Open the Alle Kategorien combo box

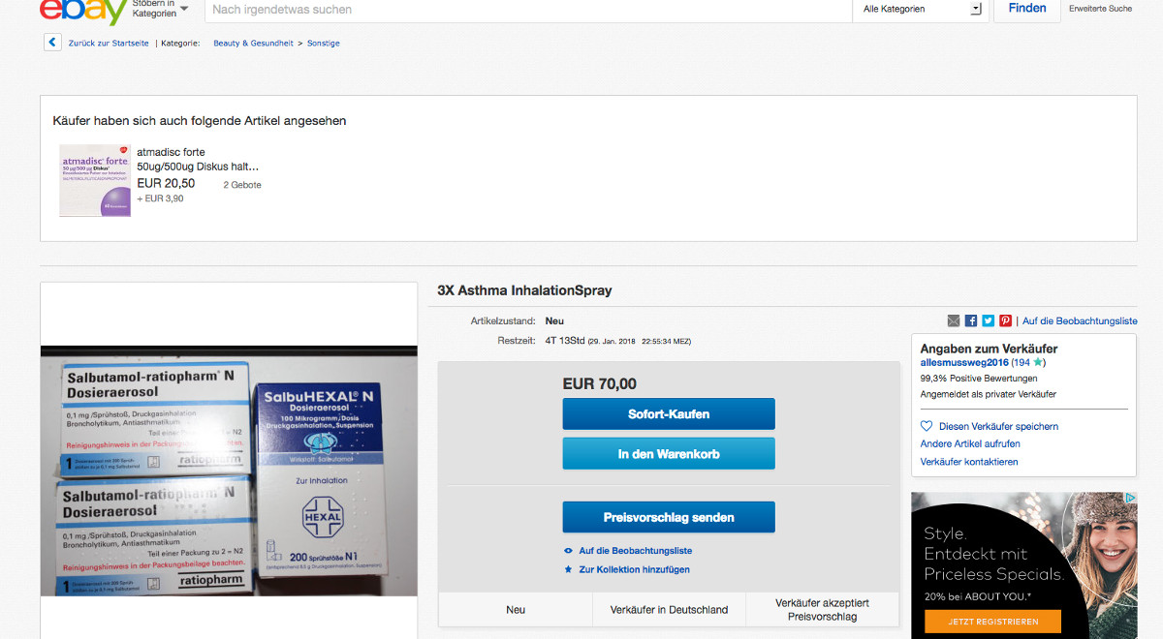pos(922,10)
